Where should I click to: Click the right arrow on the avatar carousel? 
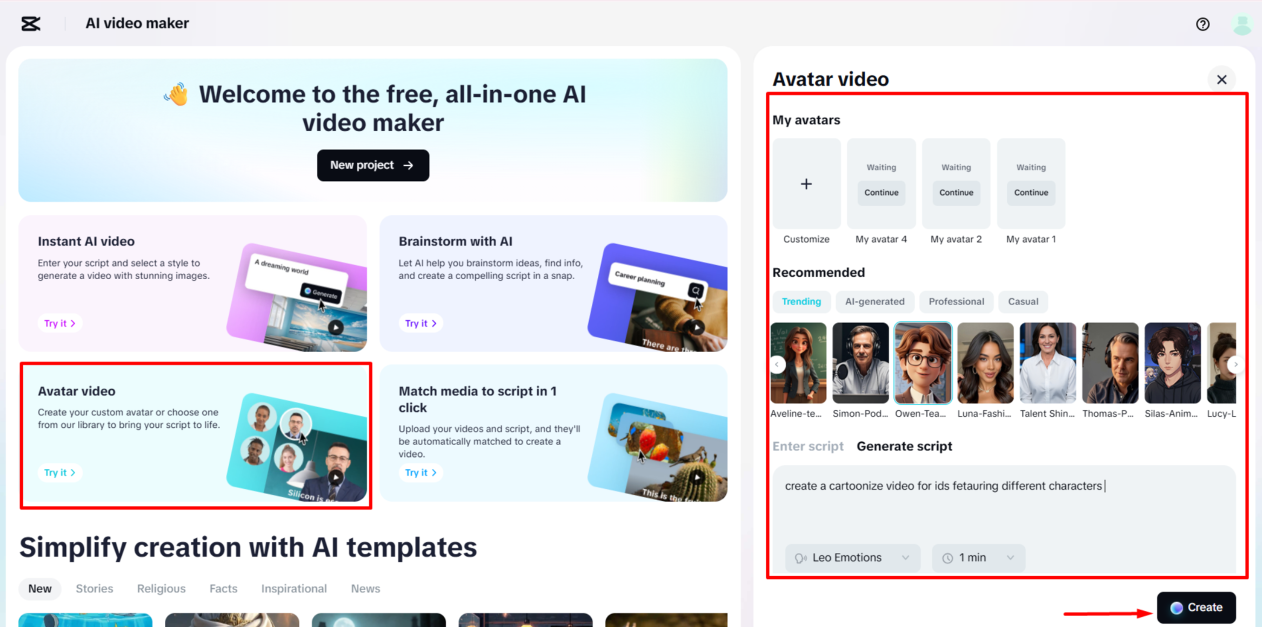(1236, 364)
